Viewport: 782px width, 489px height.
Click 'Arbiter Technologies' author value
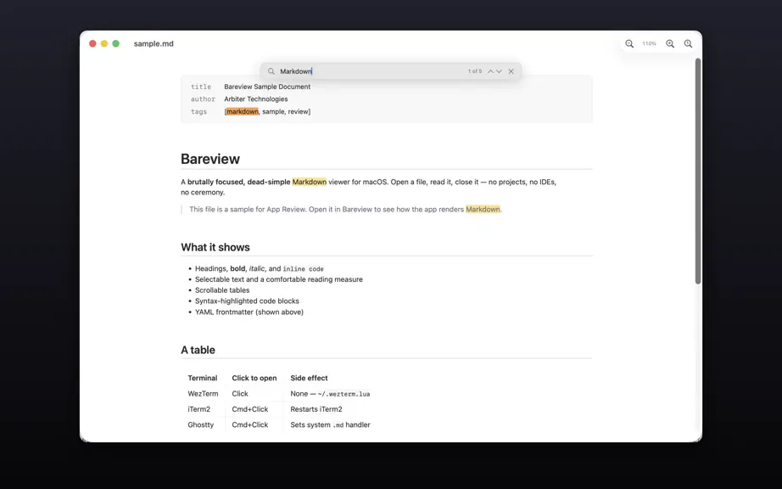click(256, 99)
